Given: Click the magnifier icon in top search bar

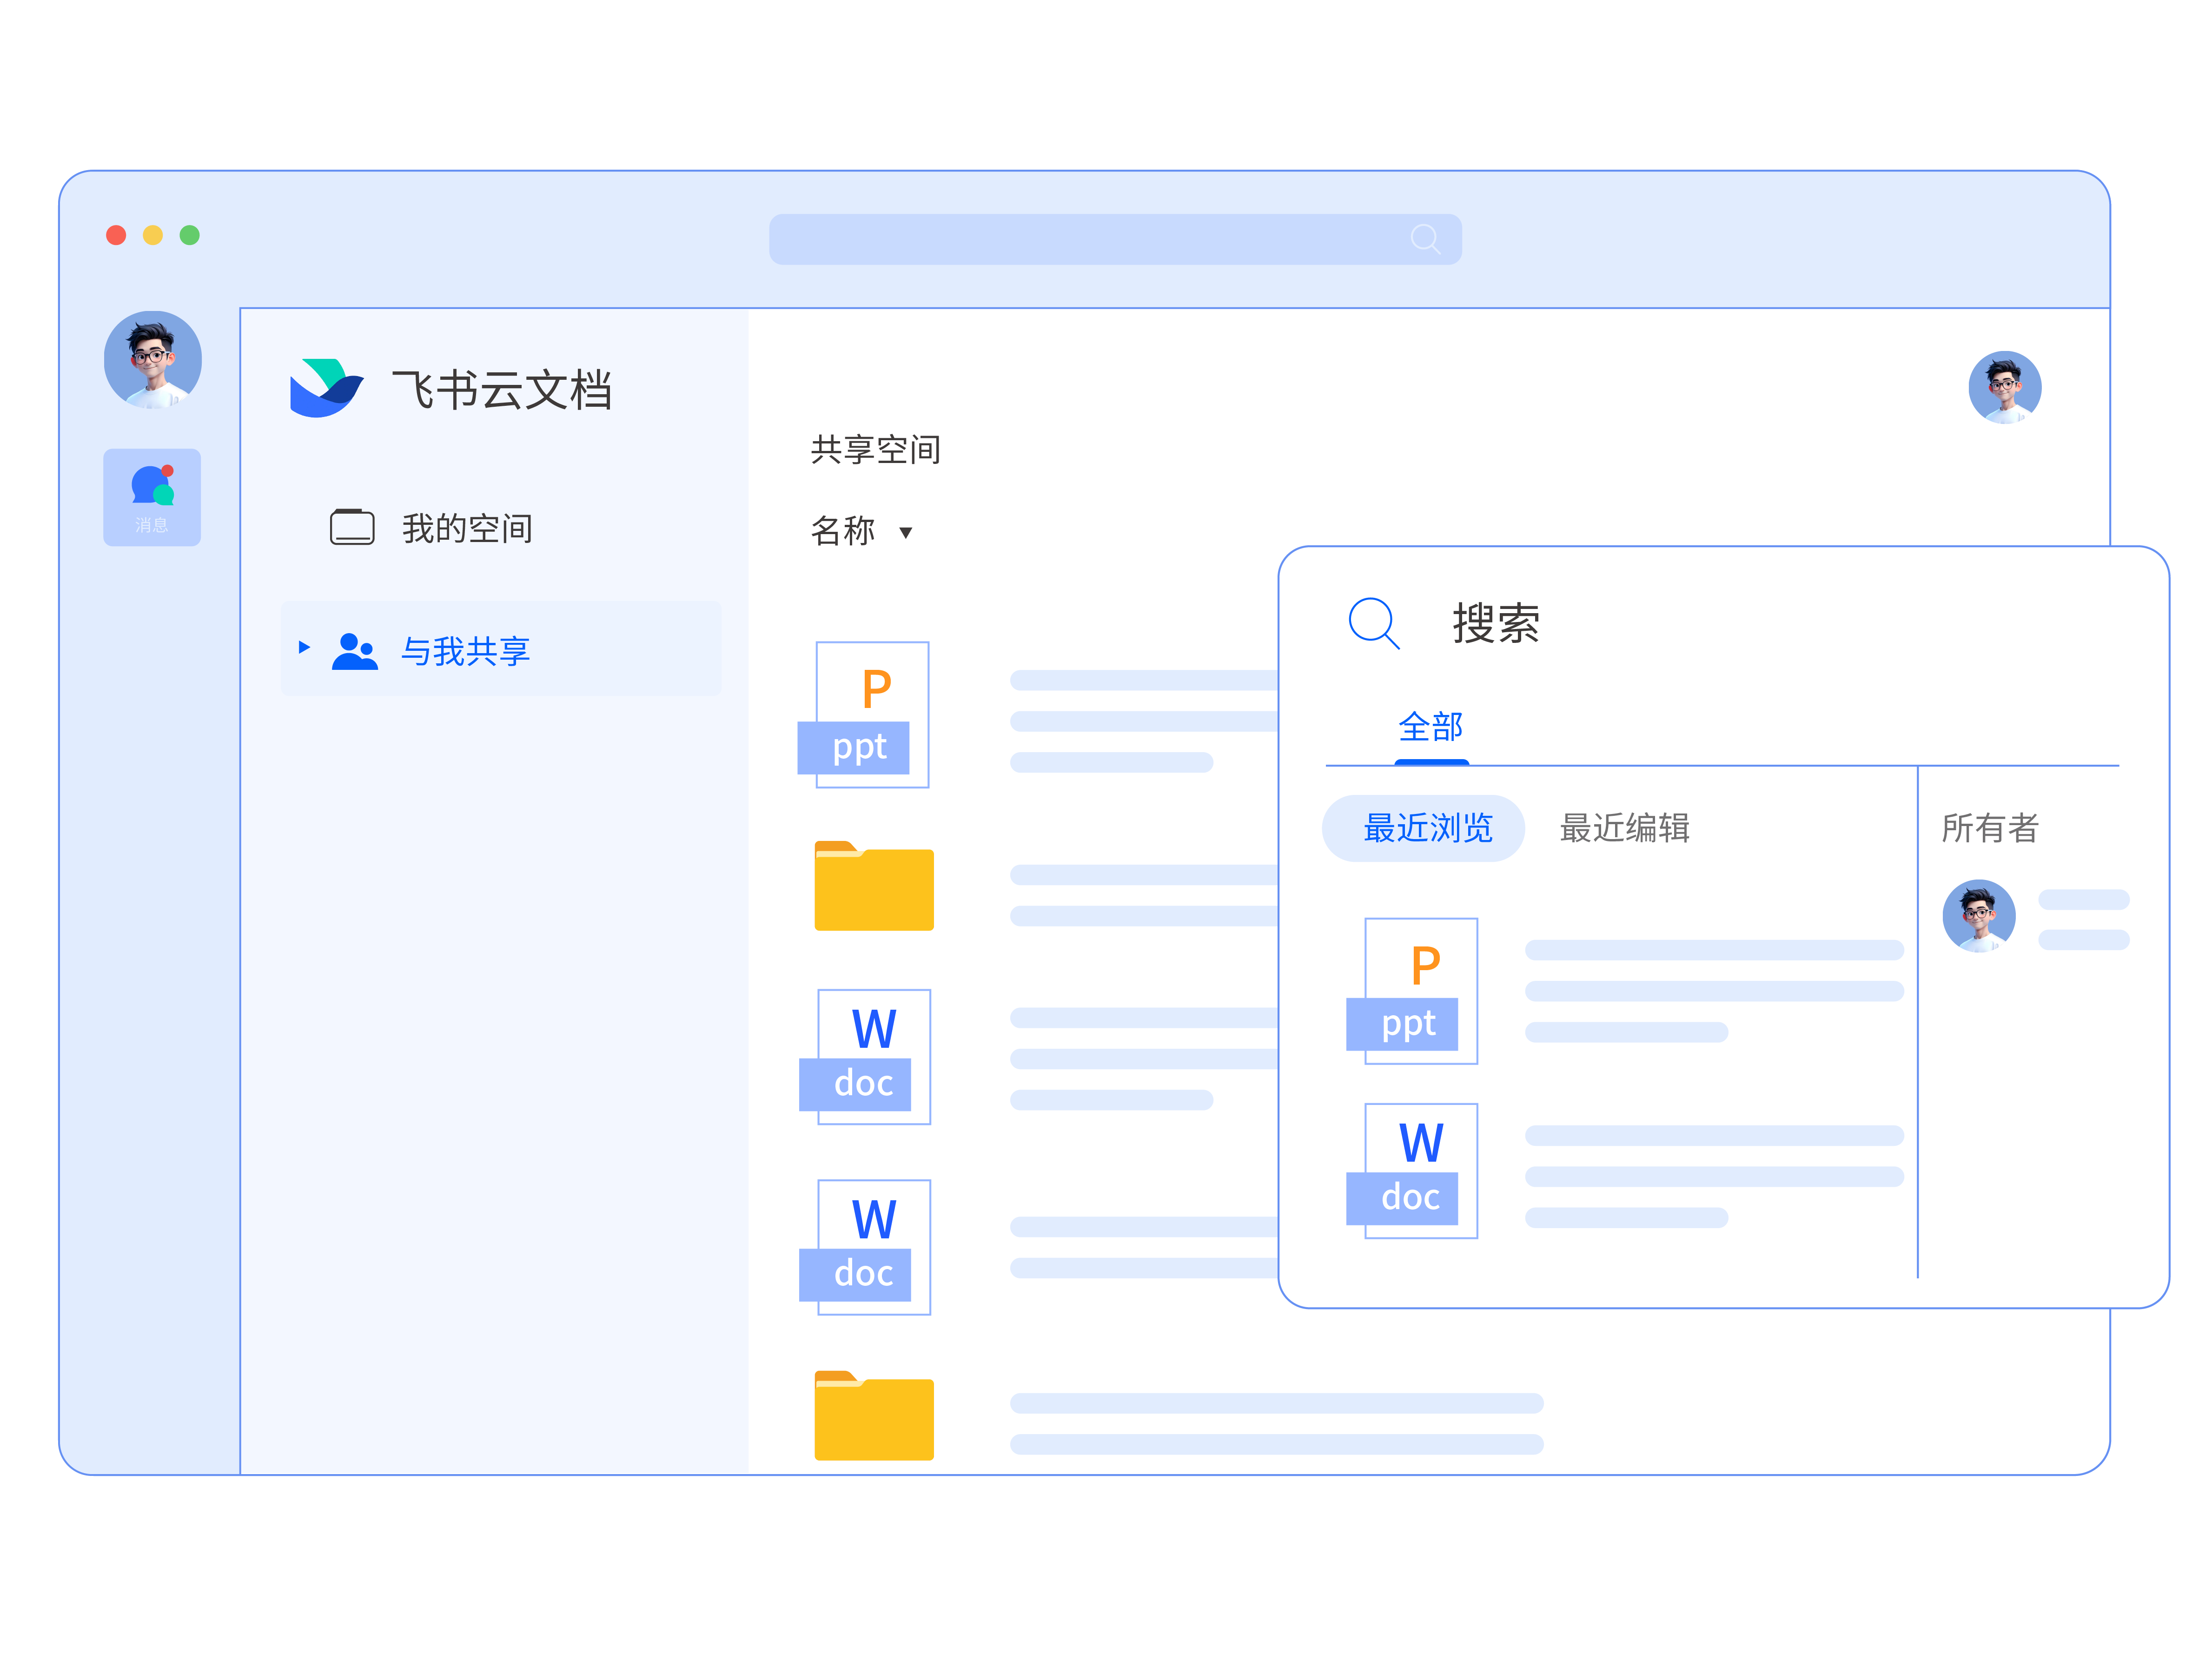Looking at the screenshot, I should 1424,239.
